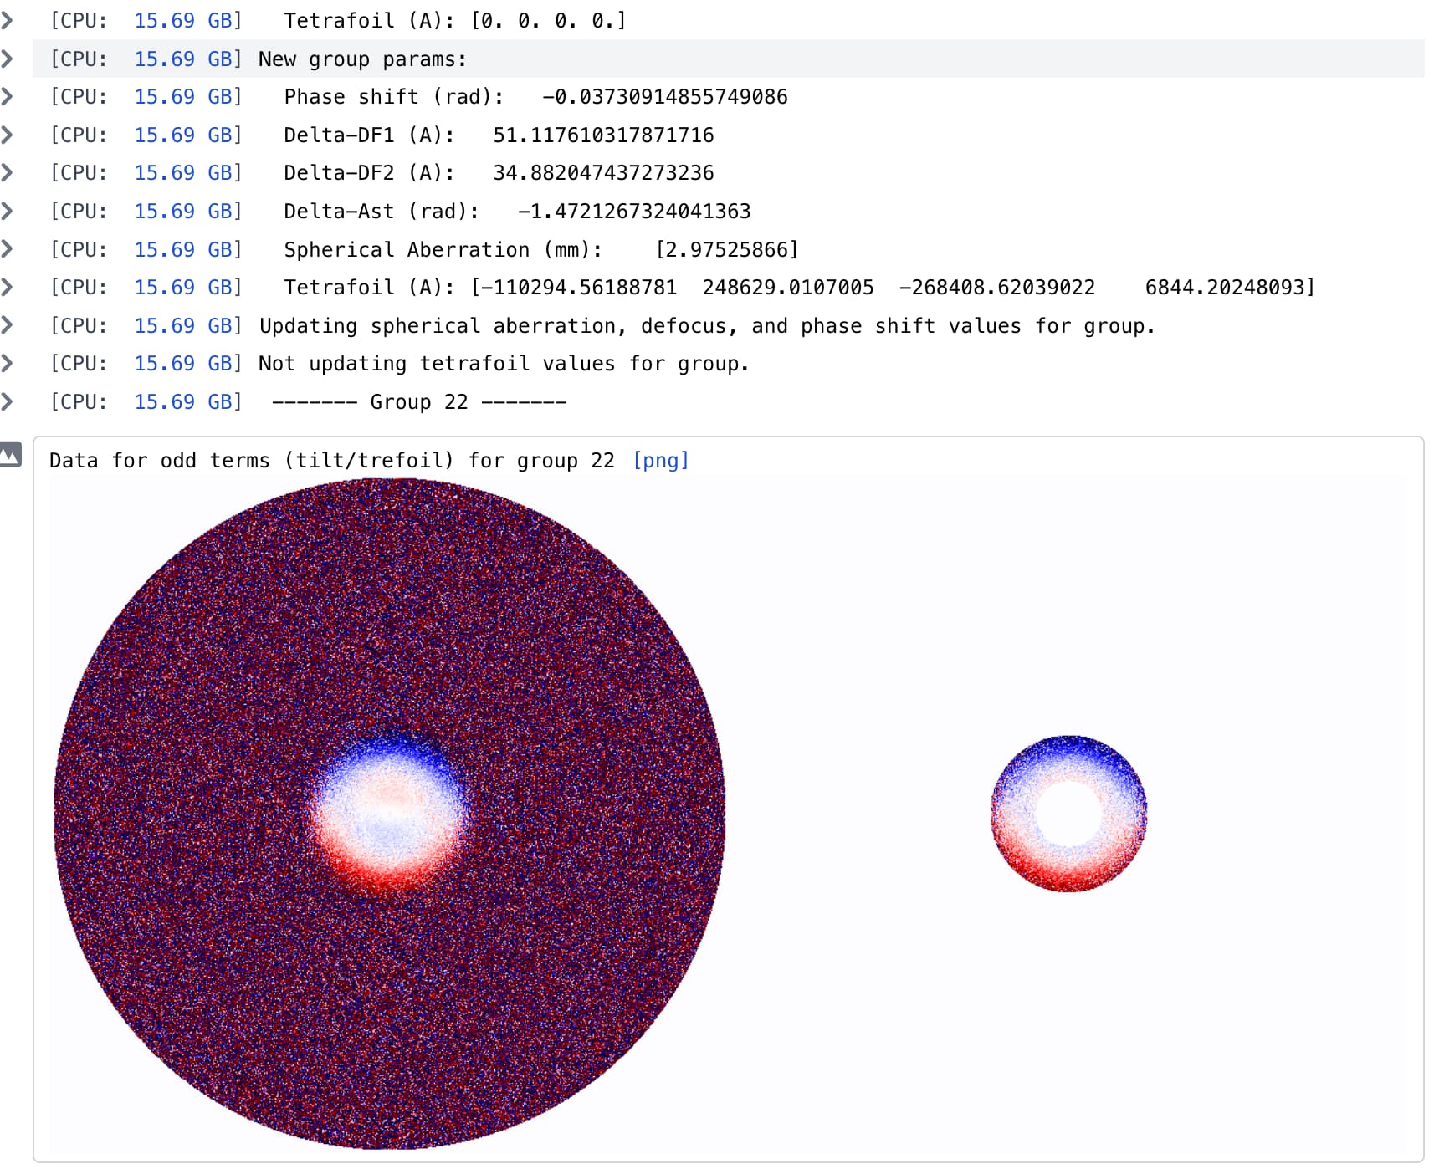1434x1169 pixels.
Task: Select Tetrafoil value -110294.56188781
Action: coord(579,288)
